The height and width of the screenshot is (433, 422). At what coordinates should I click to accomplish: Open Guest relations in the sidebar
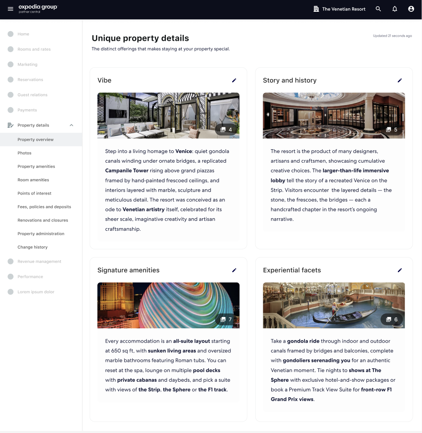point(32,95)
